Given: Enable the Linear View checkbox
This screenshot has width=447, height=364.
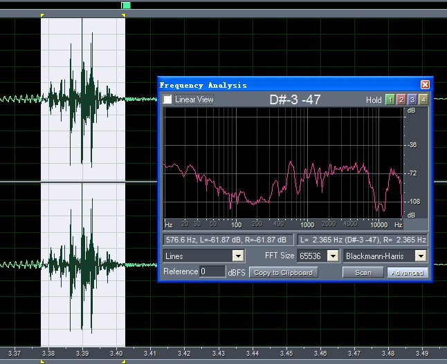Looking at the screenshot, I should coord(168,99).
